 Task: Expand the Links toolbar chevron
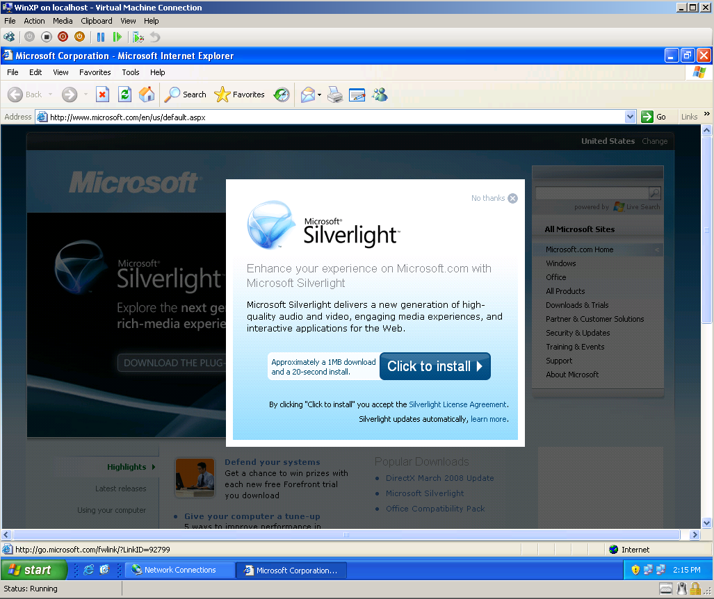[707, 114]
